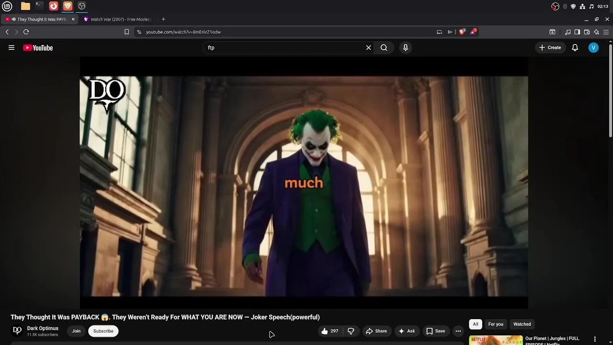Open the shield security tray icon

pos(573,6)
